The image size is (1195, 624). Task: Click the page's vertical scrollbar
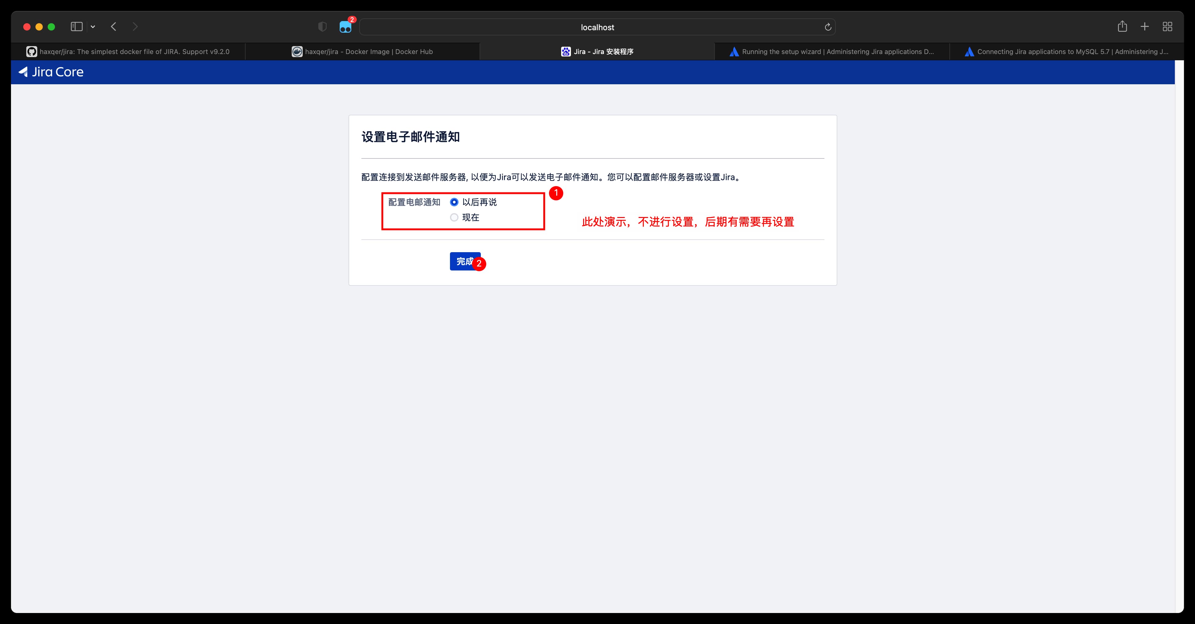(1179, 336)
